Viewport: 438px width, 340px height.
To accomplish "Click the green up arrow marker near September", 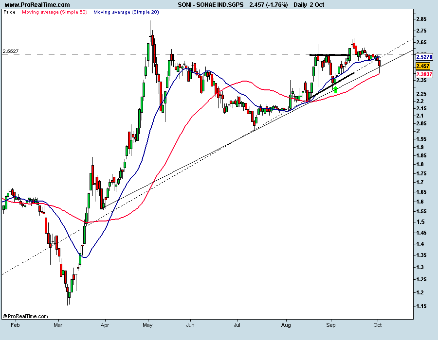I will point(335,89).
